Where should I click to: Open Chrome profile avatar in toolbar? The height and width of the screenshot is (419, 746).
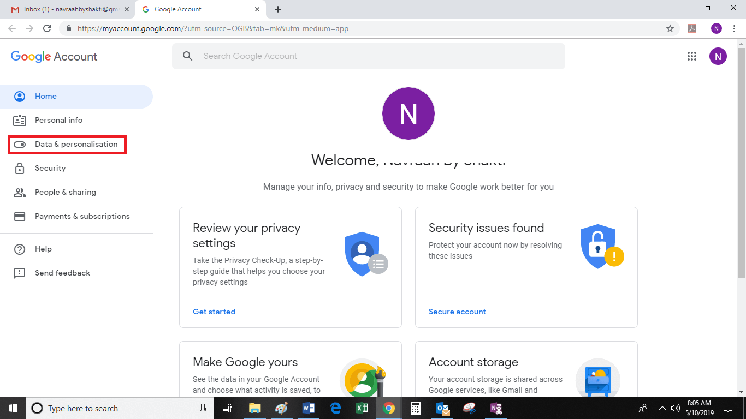pyautogui.click(x=717, y=28)
